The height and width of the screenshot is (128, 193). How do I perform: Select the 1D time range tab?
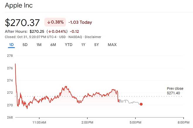point(11,45)
